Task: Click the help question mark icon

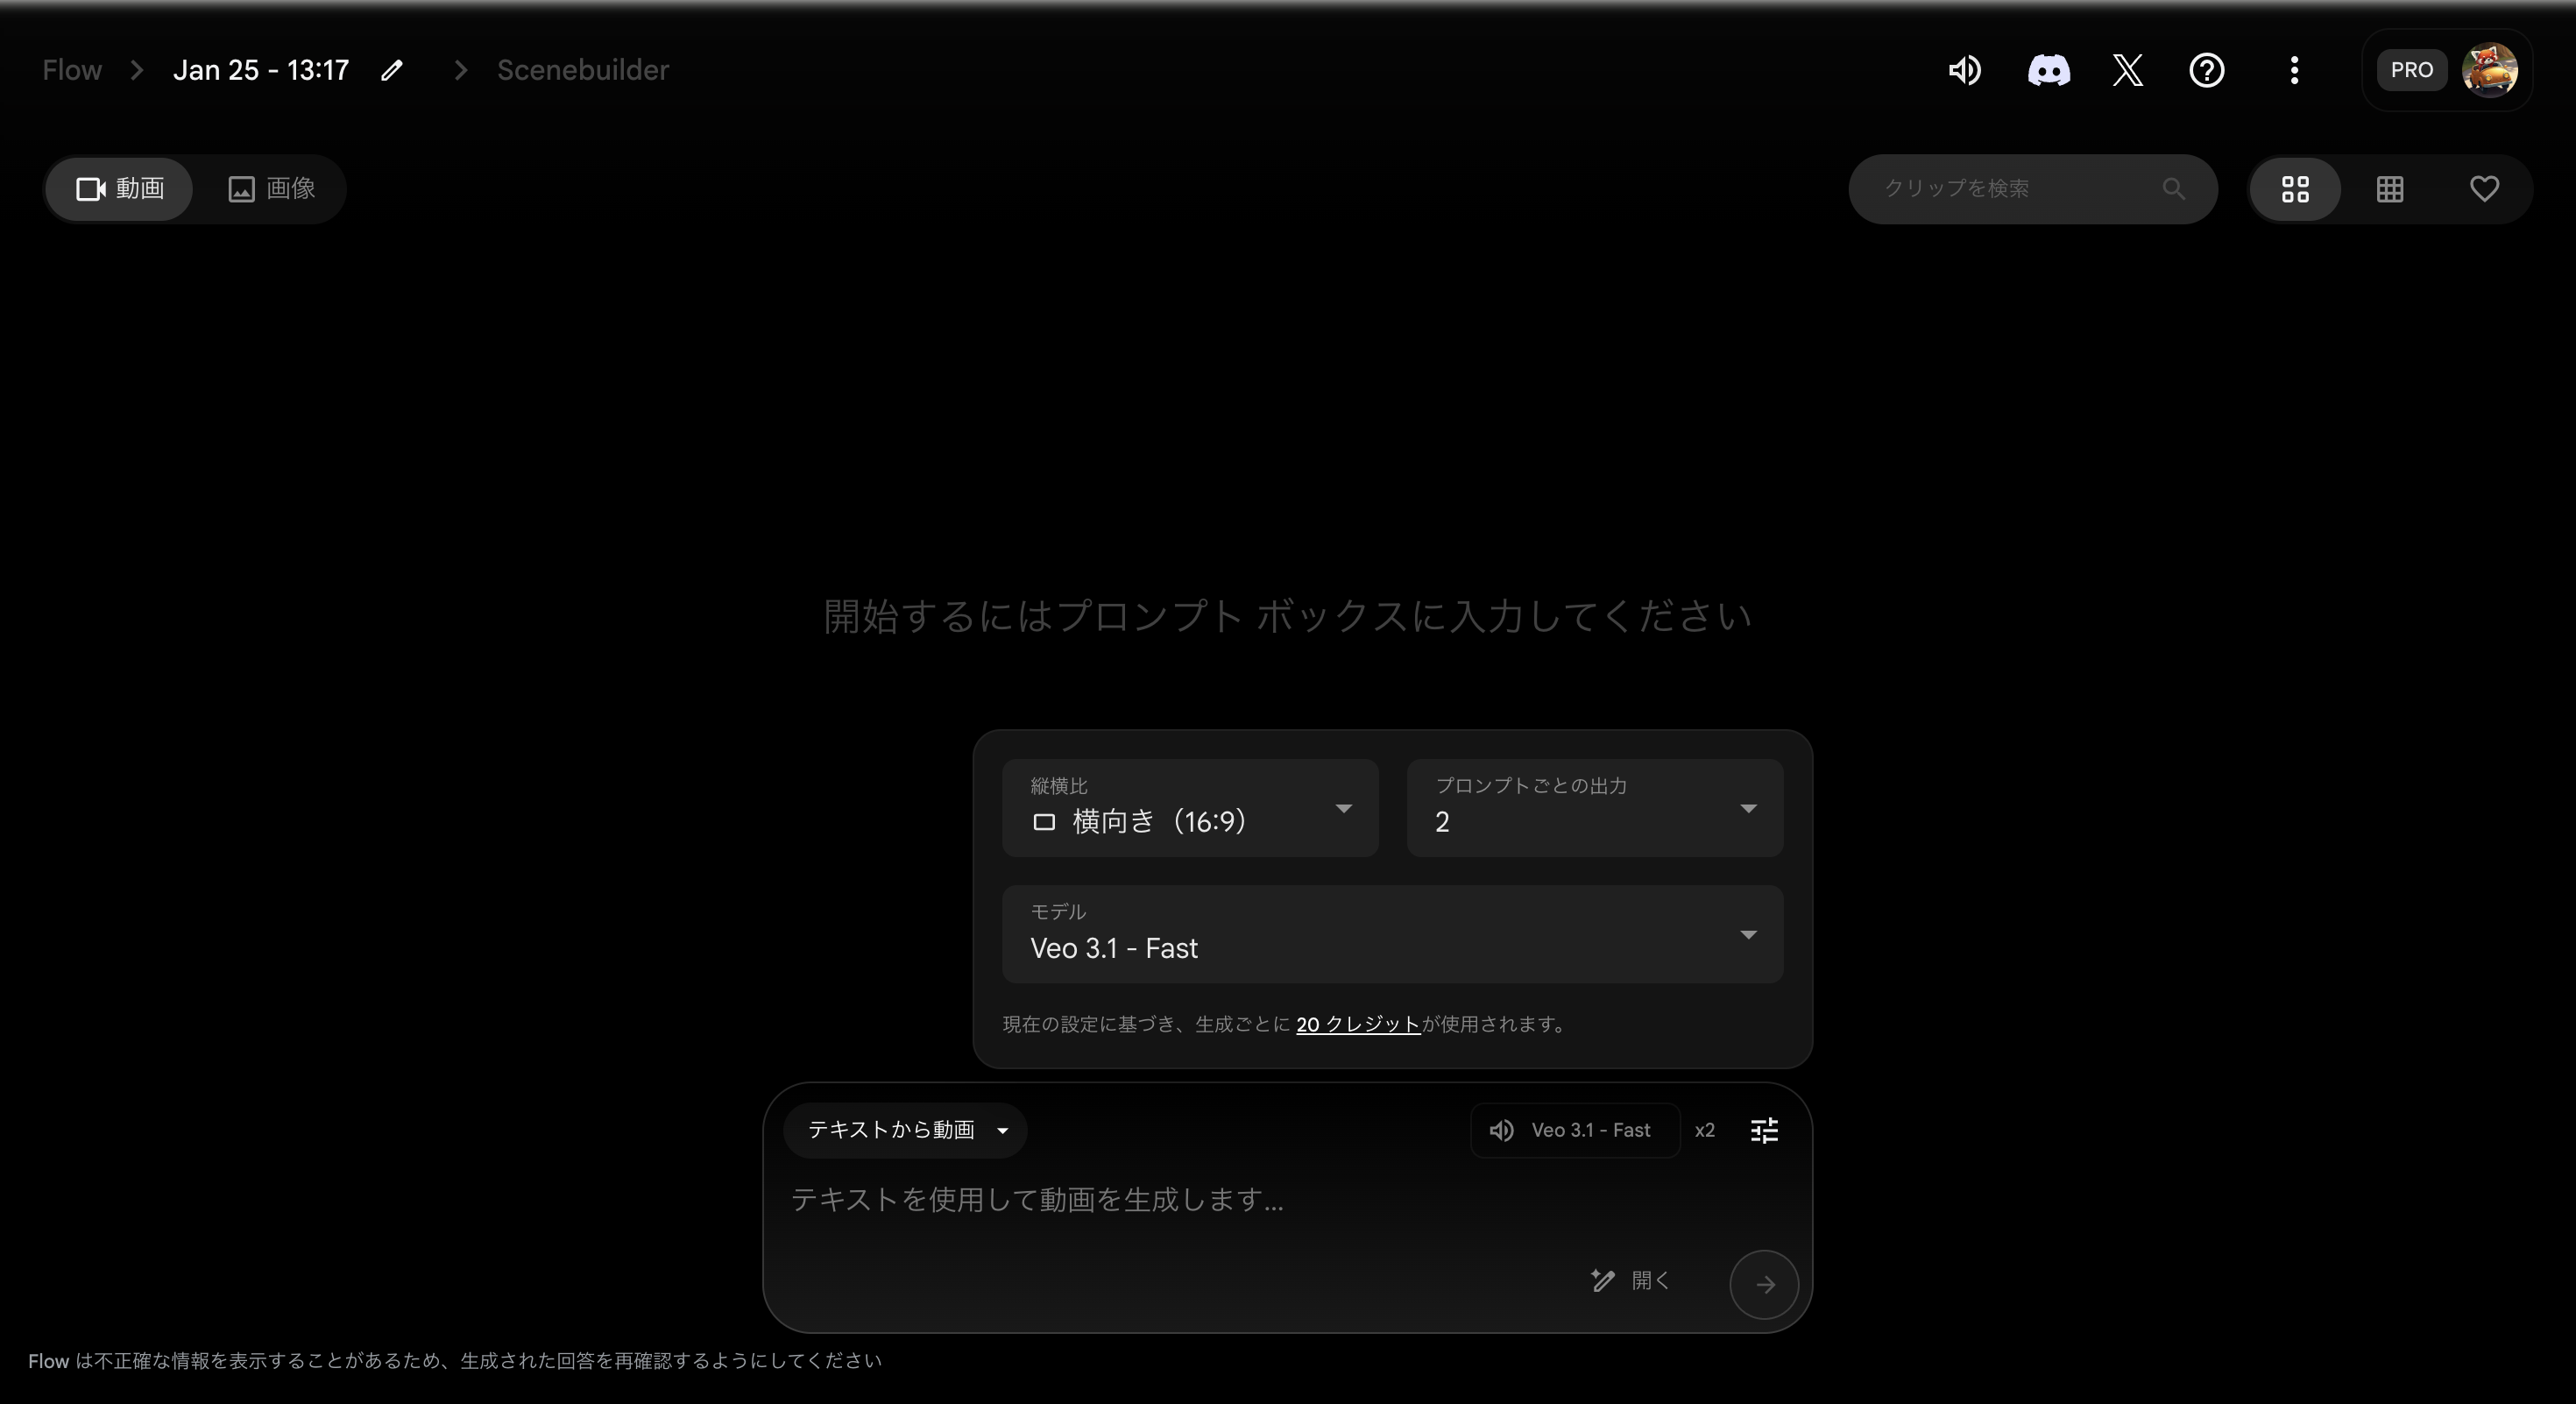Action: pos(2207,70)
